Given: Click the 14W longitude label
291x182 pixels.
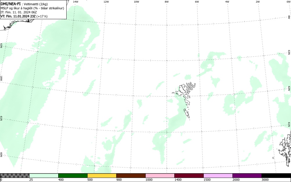Looking at the screenshot, I should [76, 2].
